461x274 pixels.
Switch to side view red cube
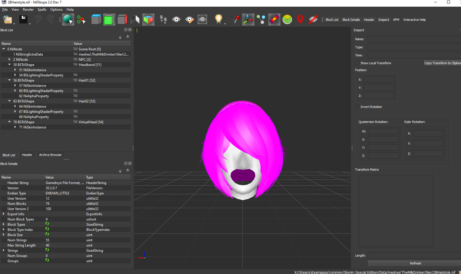coord(122,19)
